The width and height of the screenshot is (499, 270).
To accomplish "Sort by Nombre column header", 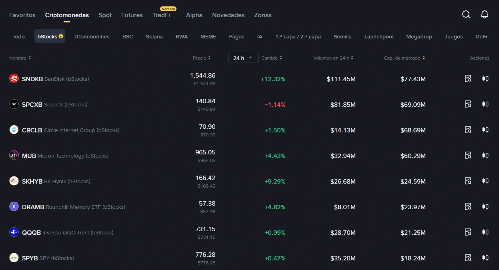I will pos(20,58).
